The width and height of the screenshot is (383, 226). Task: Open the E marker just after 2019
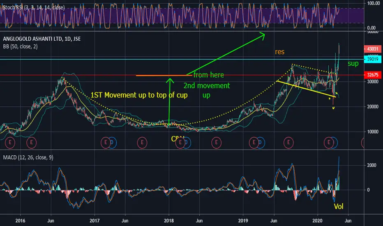coord(254,143)
